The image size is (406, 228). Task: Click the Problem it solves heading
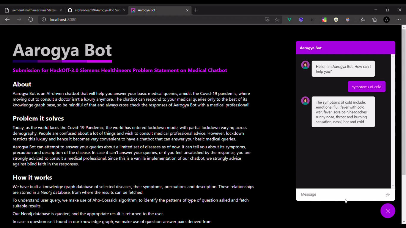tap(38, 118)
